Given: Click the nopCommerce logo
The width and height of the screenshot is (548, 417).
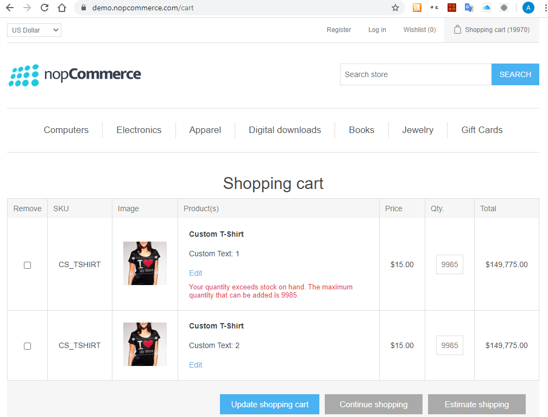Looking at the screenshot, I should pos(74,75).
